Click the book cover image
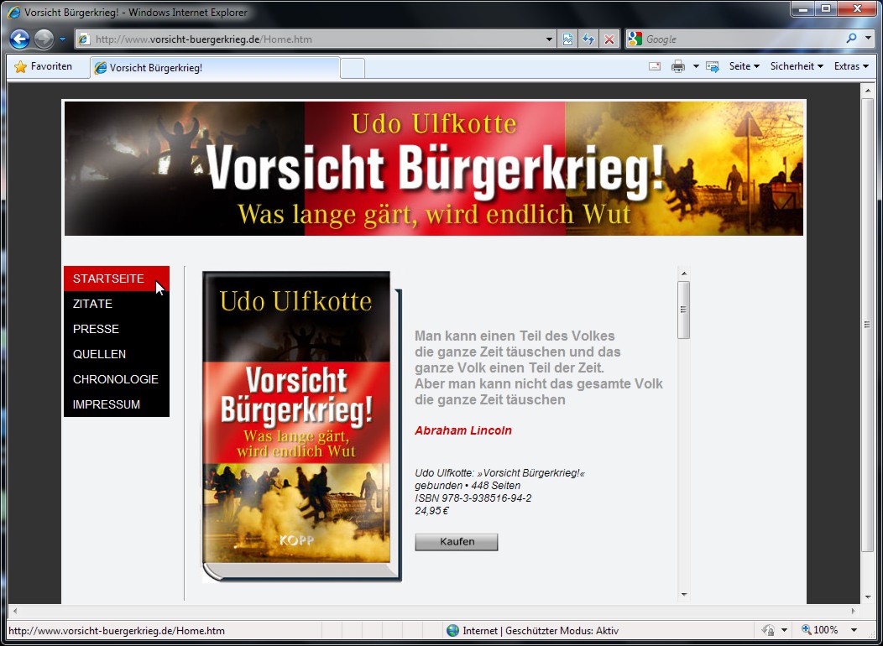This screenshot has height=646, width=883. point(302,426)
